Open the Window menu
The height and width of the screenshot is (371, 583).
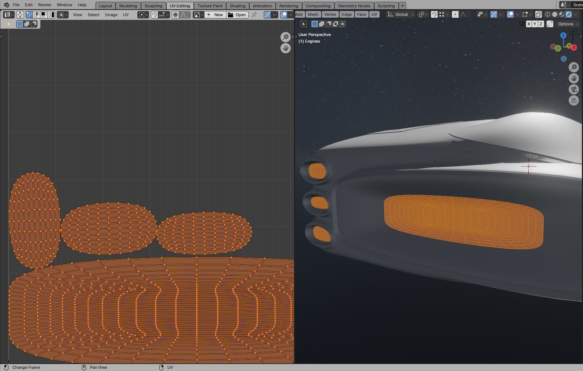[x=64, y=5]
